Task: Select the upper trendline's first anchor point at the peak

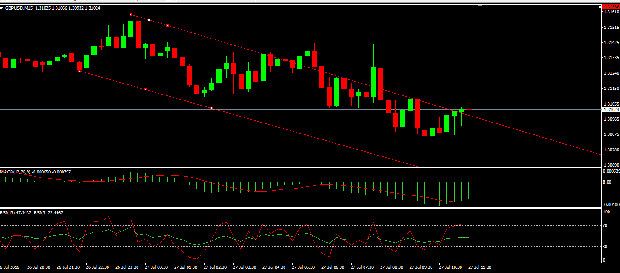Action: [x=131, y=15]
